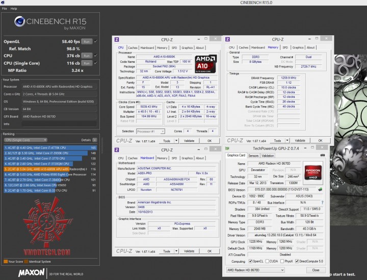
Task: Open the CPU (Single Core) ranking dropdown
Action: tap(25, 140)
